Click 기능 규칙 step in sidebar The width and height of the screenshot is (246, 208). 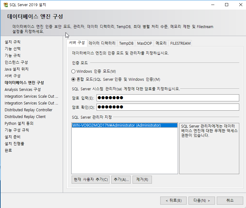[x=13, y=55]
